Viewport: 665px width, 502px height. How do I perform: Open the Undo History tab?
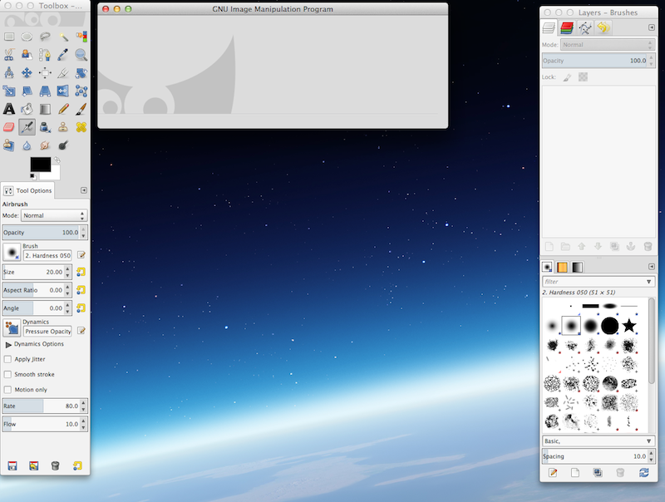tap(603, 27)
